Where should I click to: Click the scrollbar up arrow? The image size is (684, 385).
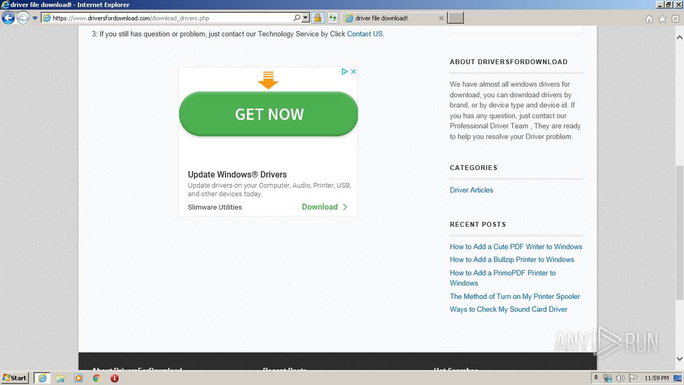[x=680, y=37]
